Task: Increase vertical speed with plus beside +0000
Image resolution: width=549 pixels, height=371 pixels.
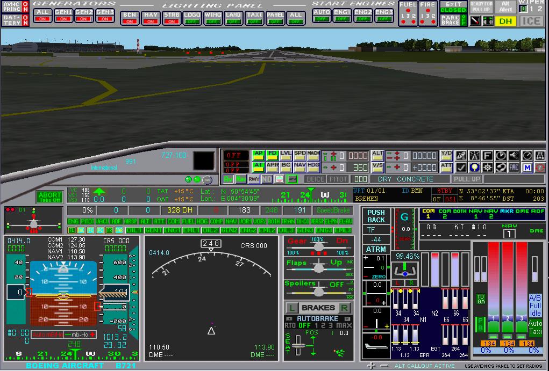Action: (397, 168)
